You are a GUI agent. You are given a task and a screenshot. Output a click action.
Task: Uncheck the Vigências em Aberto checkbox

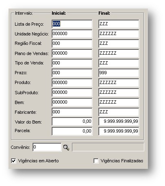[x=13, y=161]
